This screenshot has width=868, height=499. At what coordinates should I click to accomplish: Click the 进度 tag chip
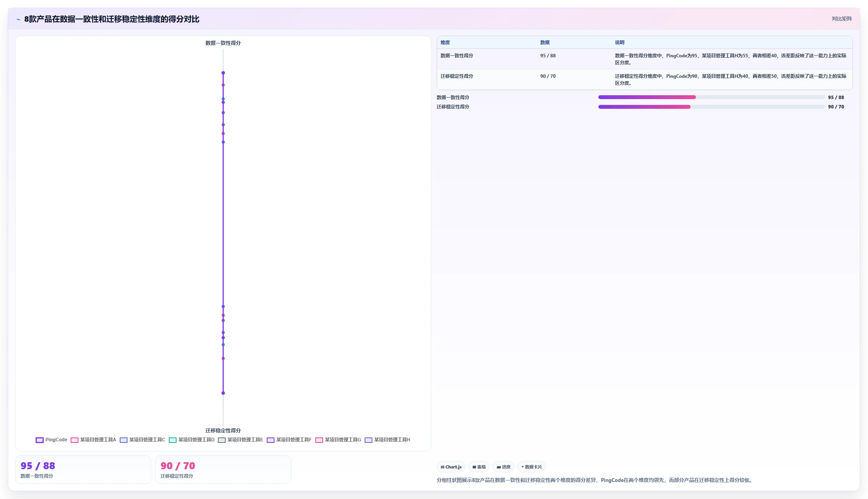(503, 467)
